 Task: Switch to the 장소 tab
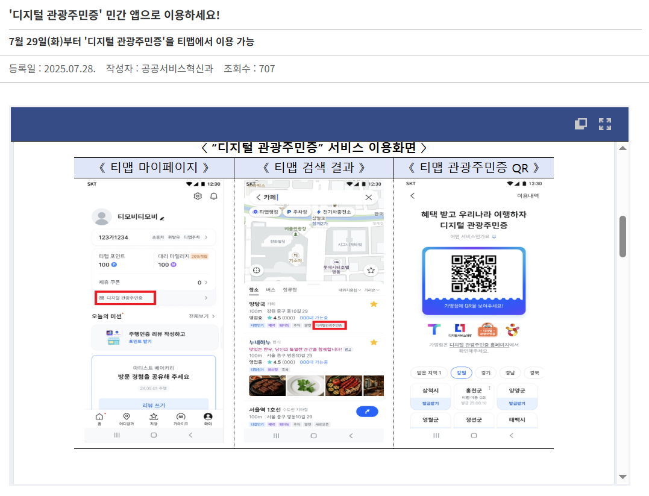click(254, 290)
